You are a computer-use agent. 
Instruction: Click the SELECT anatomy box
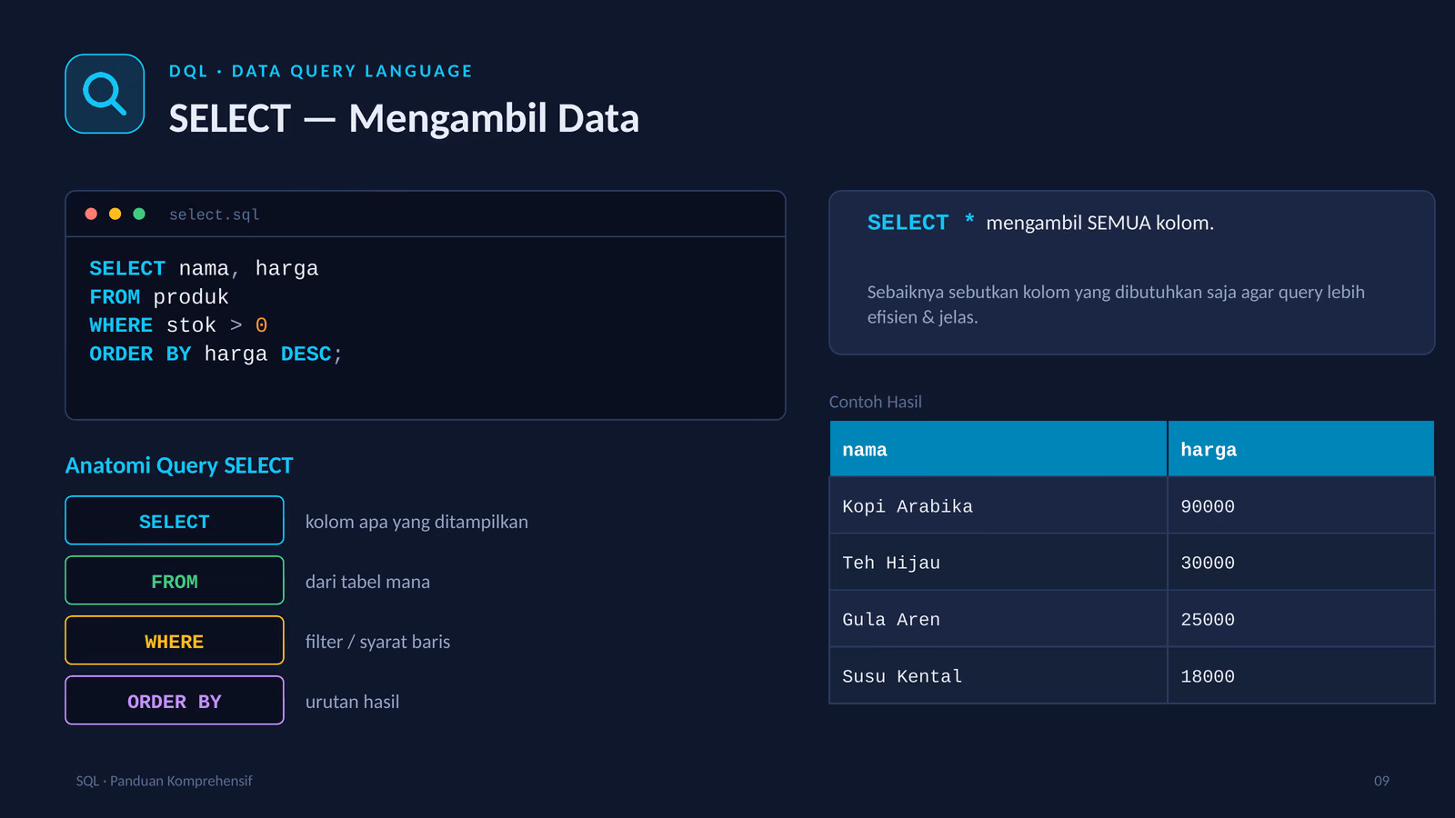point(175,521)
